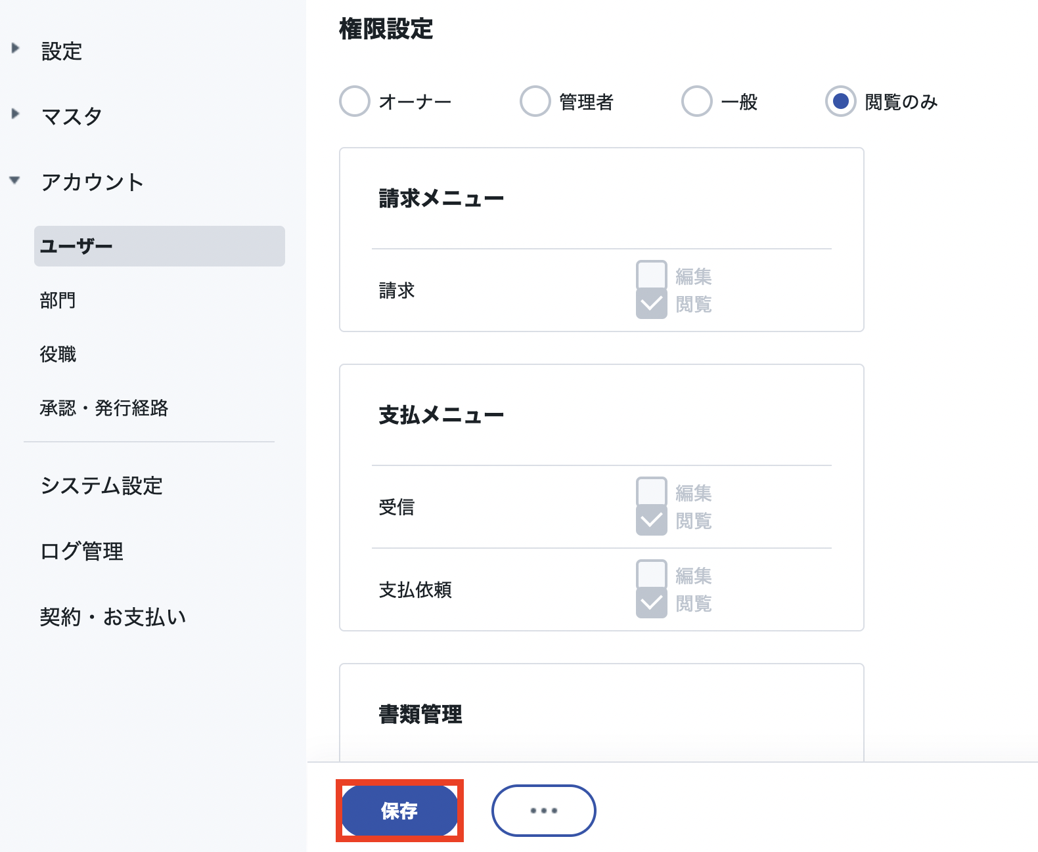Select the 管理者 radio button

pyautogui.click(x=535, y=101)
